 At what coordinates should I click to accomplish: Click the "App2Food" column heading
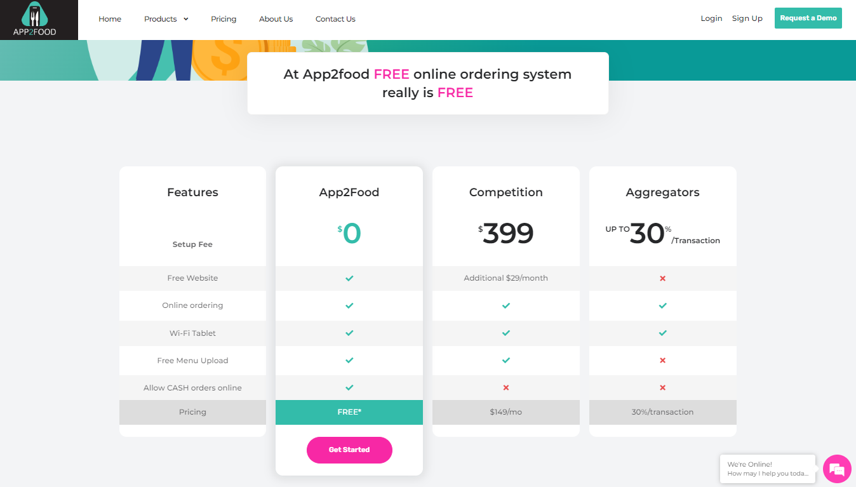349,192
